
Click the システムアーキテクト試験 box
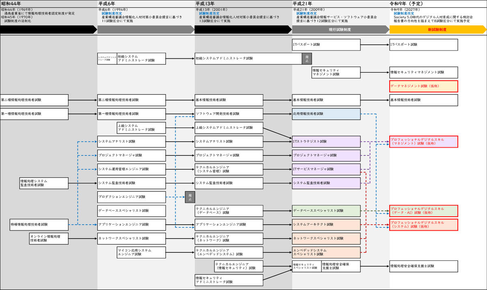(x=326, y=224)
